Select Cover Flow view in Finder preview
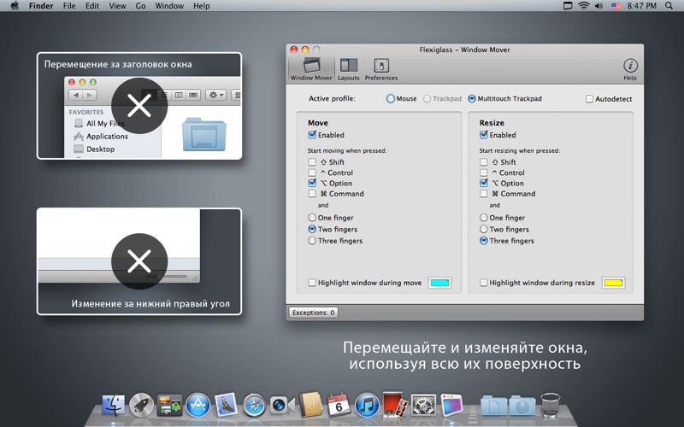 tap(193, 95)
